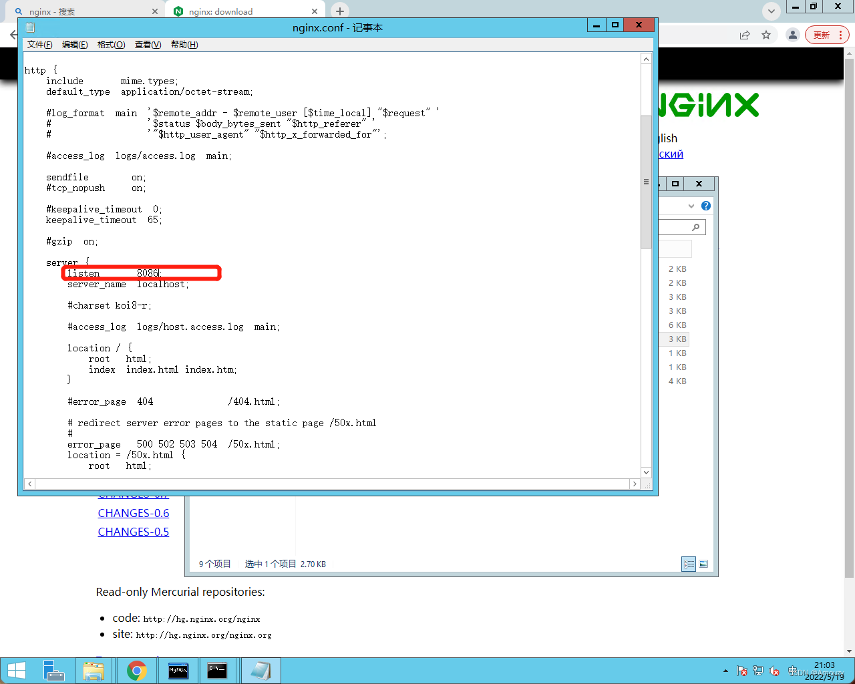This screenshot has width=855, height=684.
Task: Open MySQL client from the taskbar
Action: click(178, 670)
